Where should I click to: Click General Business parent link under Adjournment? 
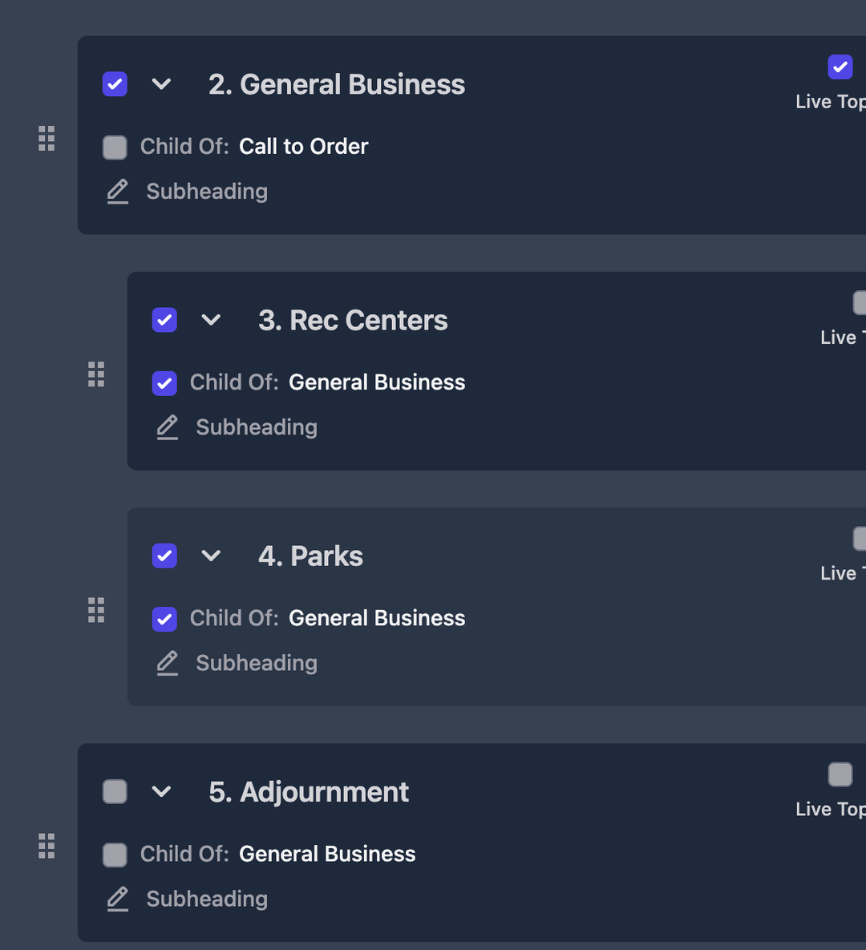pyautogui.click(x=327, y=855)
